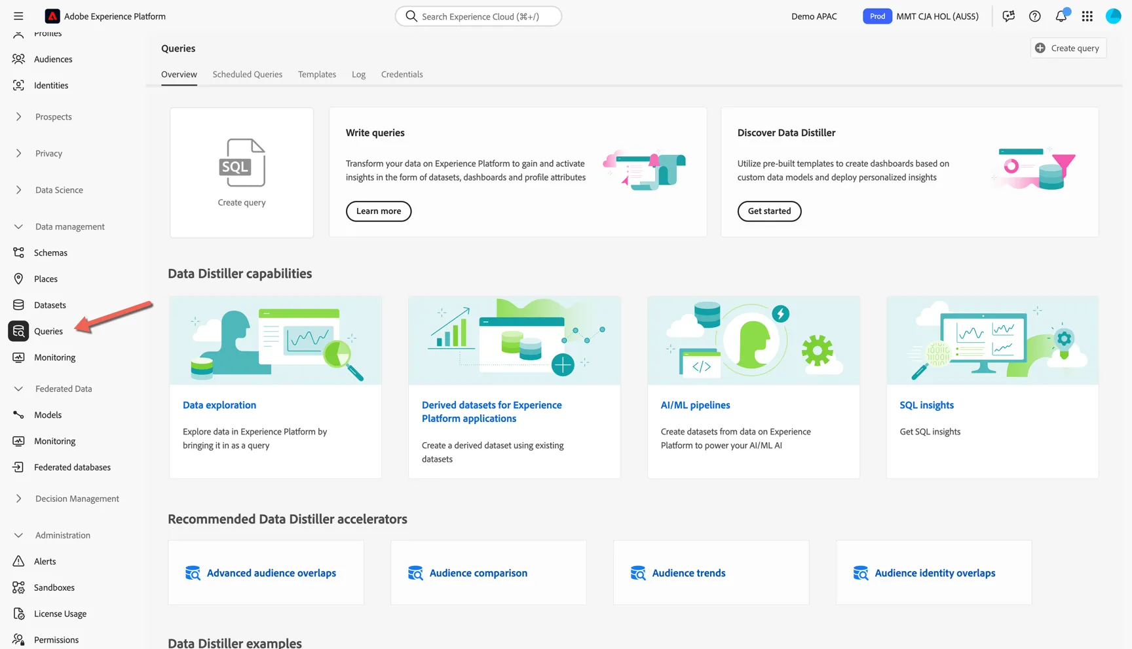This screenshot has height=649, width=1132.
Task: Open the user profile avatar
Action: point(1114,16)
